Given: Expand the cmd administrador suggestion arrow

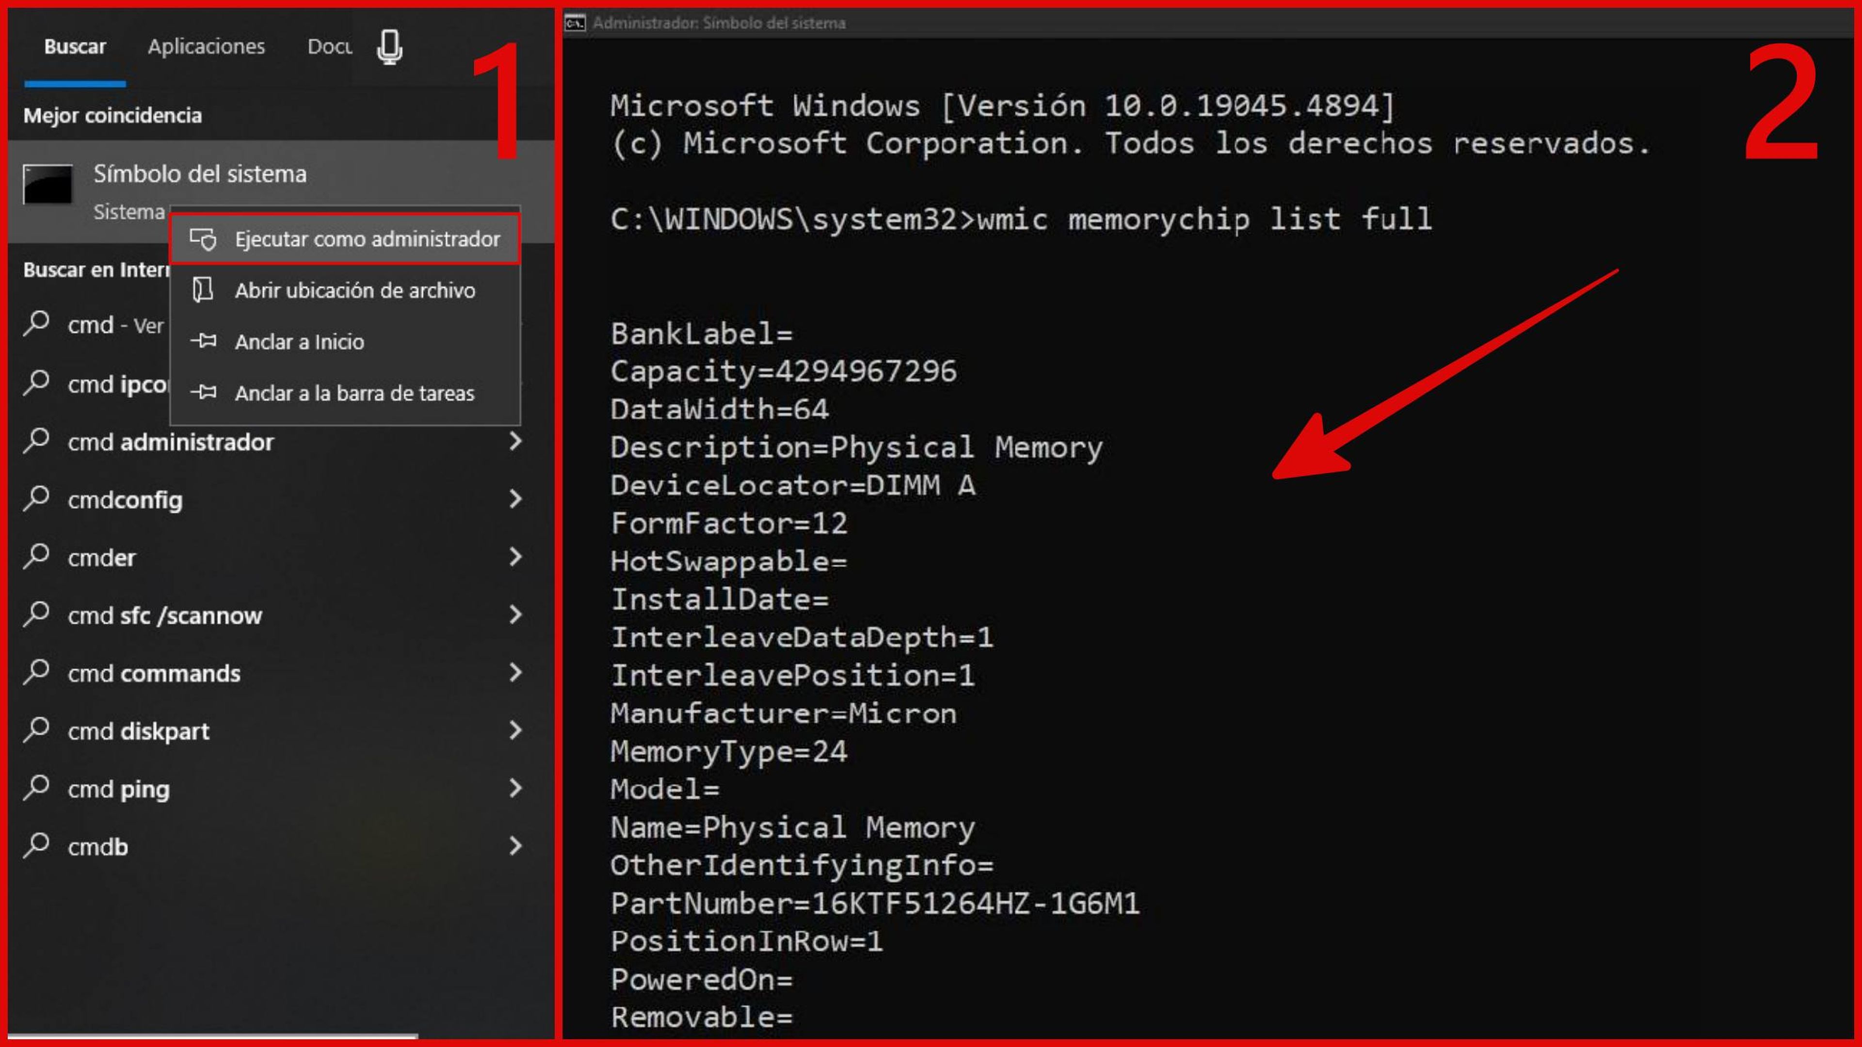Looking at the screenshot, I should [x=515, y=441].
